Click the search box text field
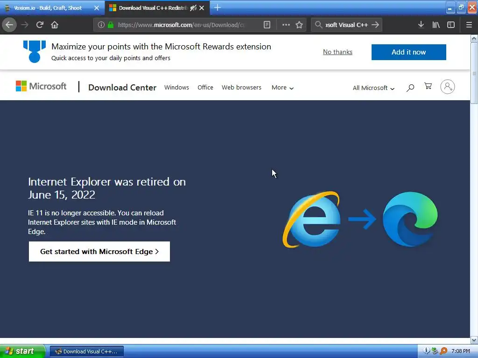This screenshot has height=358, width=478. coord(347,25)
